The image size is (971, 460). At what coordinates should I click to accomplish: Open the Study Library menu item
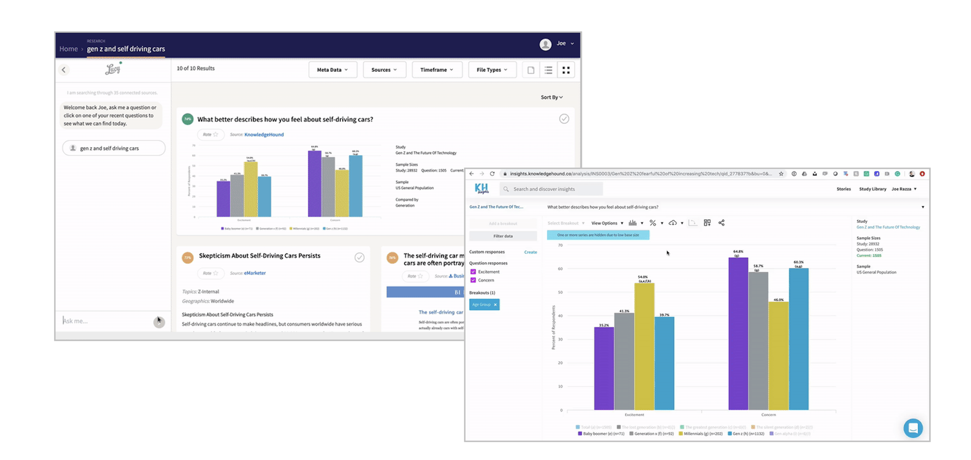872,189
